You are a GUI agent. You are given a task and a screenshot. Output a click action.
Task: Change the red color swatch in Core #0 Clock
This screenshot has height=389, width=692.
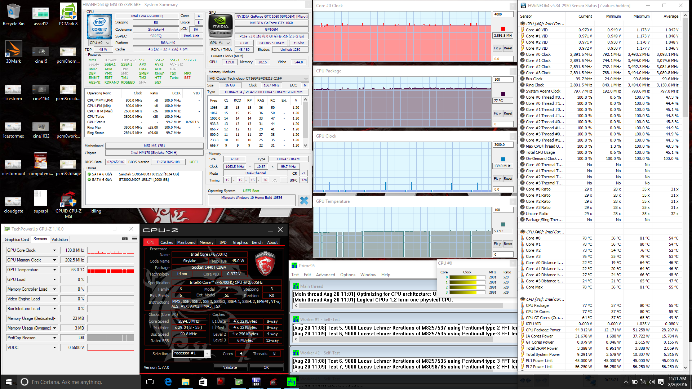[503, 29]
